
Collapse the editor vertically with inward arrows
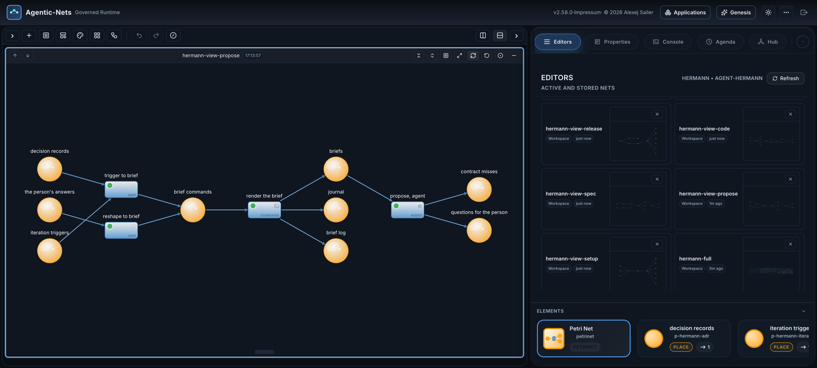tap(419, 56)
